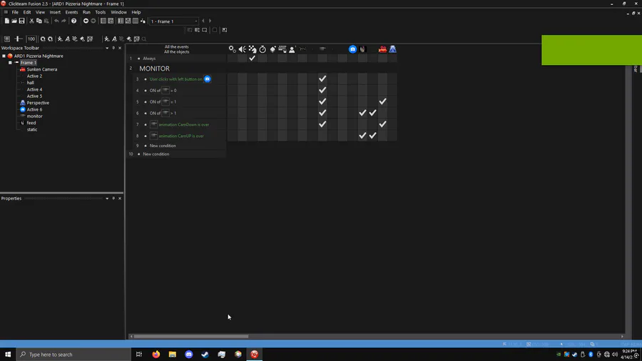This screenshot has height=361, width=642.
Task: Select 'User clicks with left button on' condition
Action: point(175,79)
